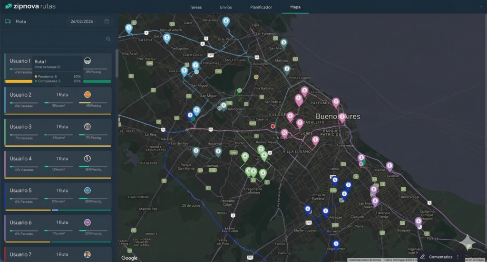Click the Google logo on the map

coord(129,258)
